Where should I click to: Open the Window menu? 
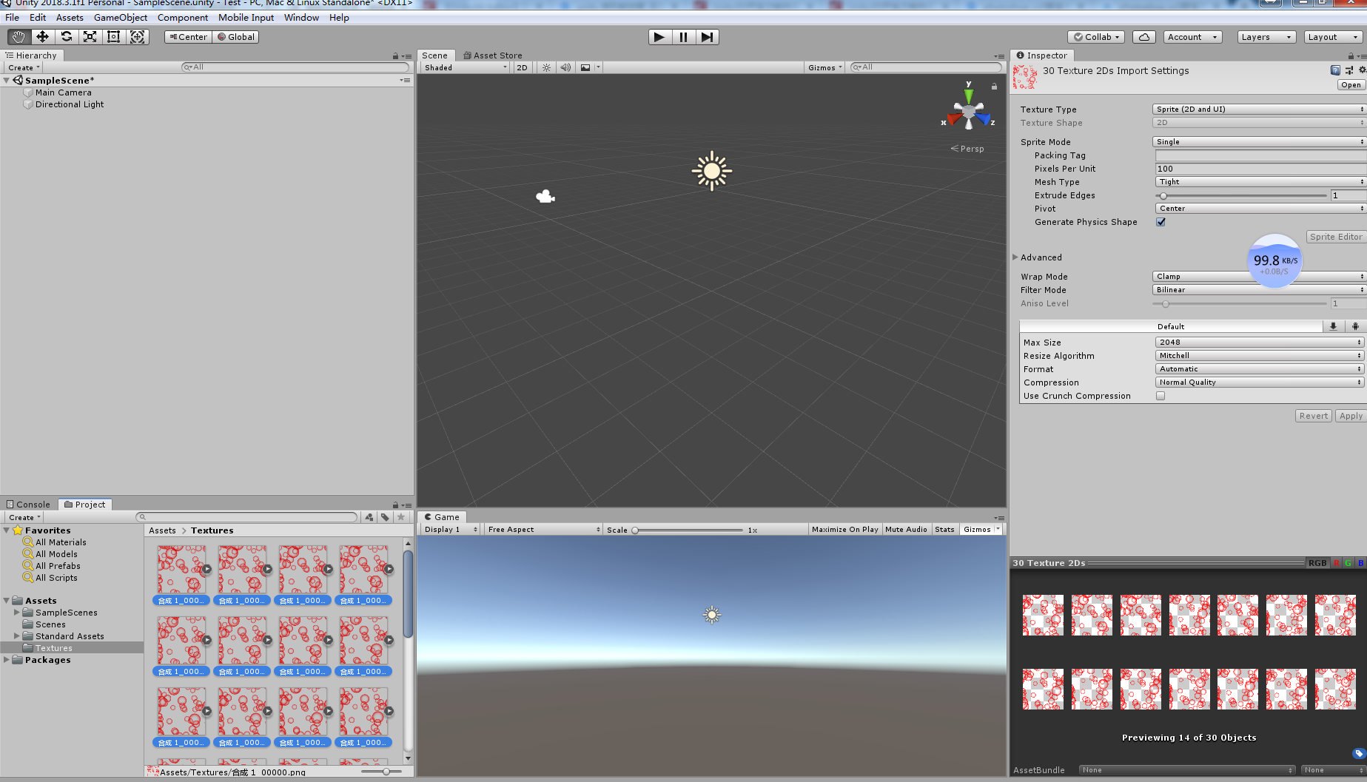(x=301, y=18)
